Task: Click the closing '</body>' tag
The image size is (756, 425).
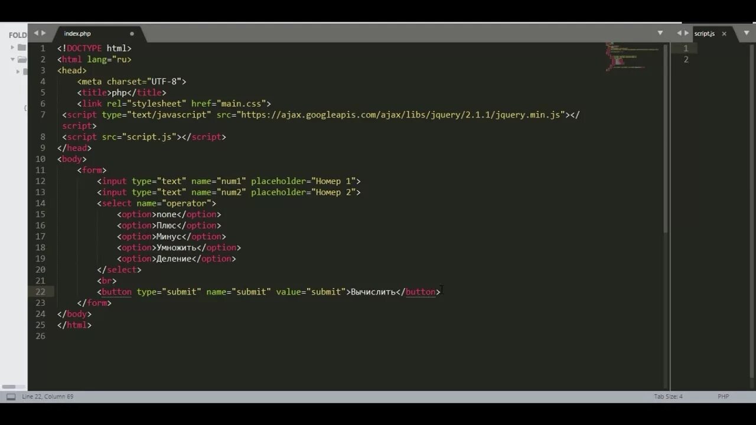Action: [x=74, y=314]
